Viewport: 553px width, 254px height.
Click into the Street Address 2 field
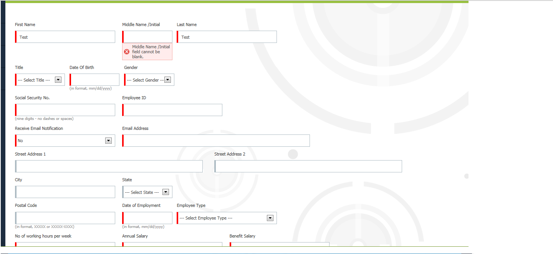[x=308, y=166]
